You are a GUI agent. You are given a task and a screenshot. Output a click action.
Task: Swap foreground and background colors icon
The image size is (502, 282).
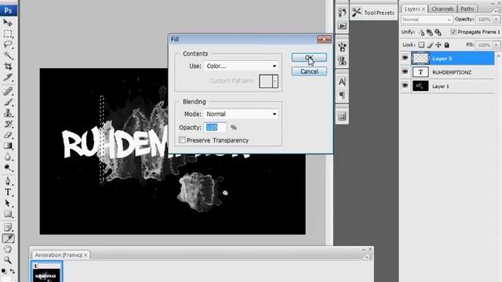[x=13, y=271]
